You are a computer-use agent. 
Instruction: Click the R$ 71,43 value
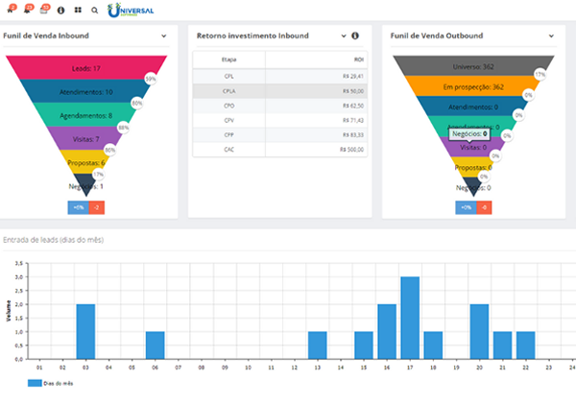coord(353,120)
